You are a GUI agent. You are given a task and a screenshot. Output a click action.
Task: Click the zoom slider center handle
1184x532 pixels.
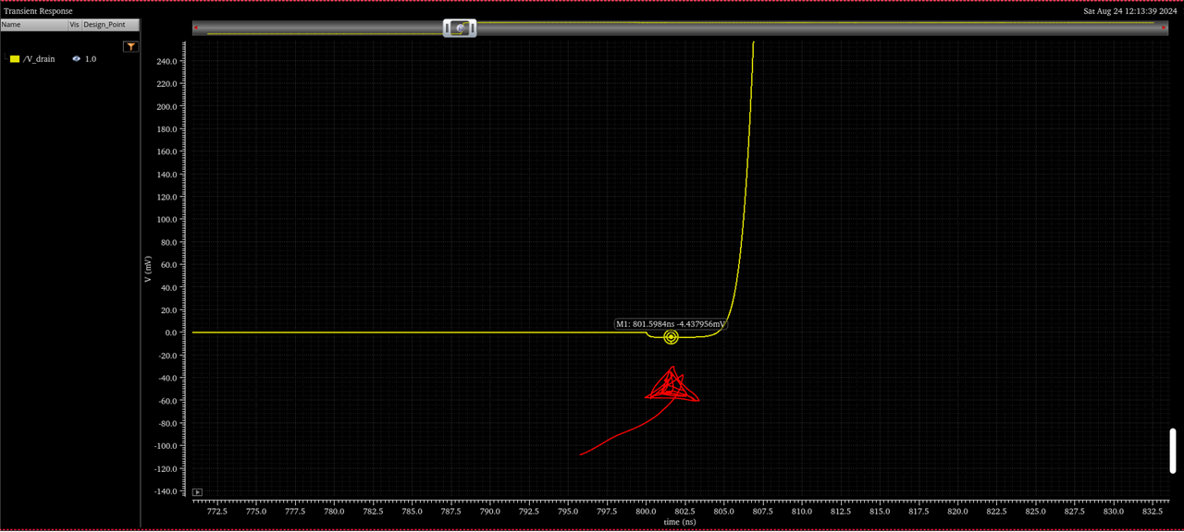(460, 29)
